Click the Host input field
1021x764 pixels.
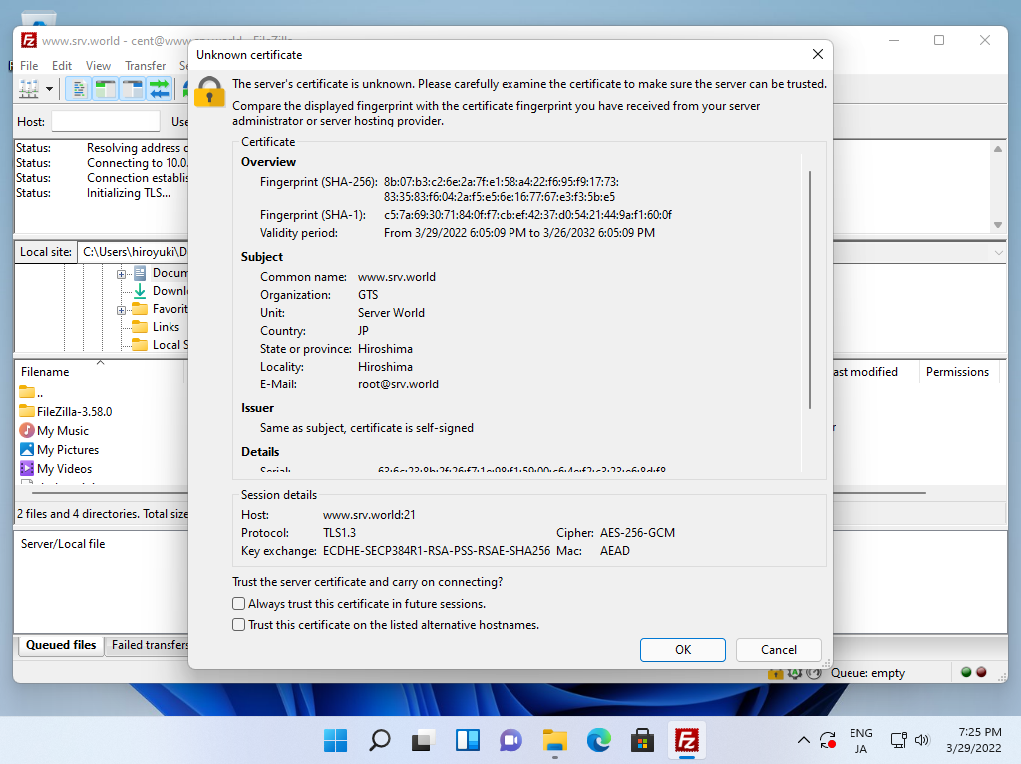click(x=105, y=122)
